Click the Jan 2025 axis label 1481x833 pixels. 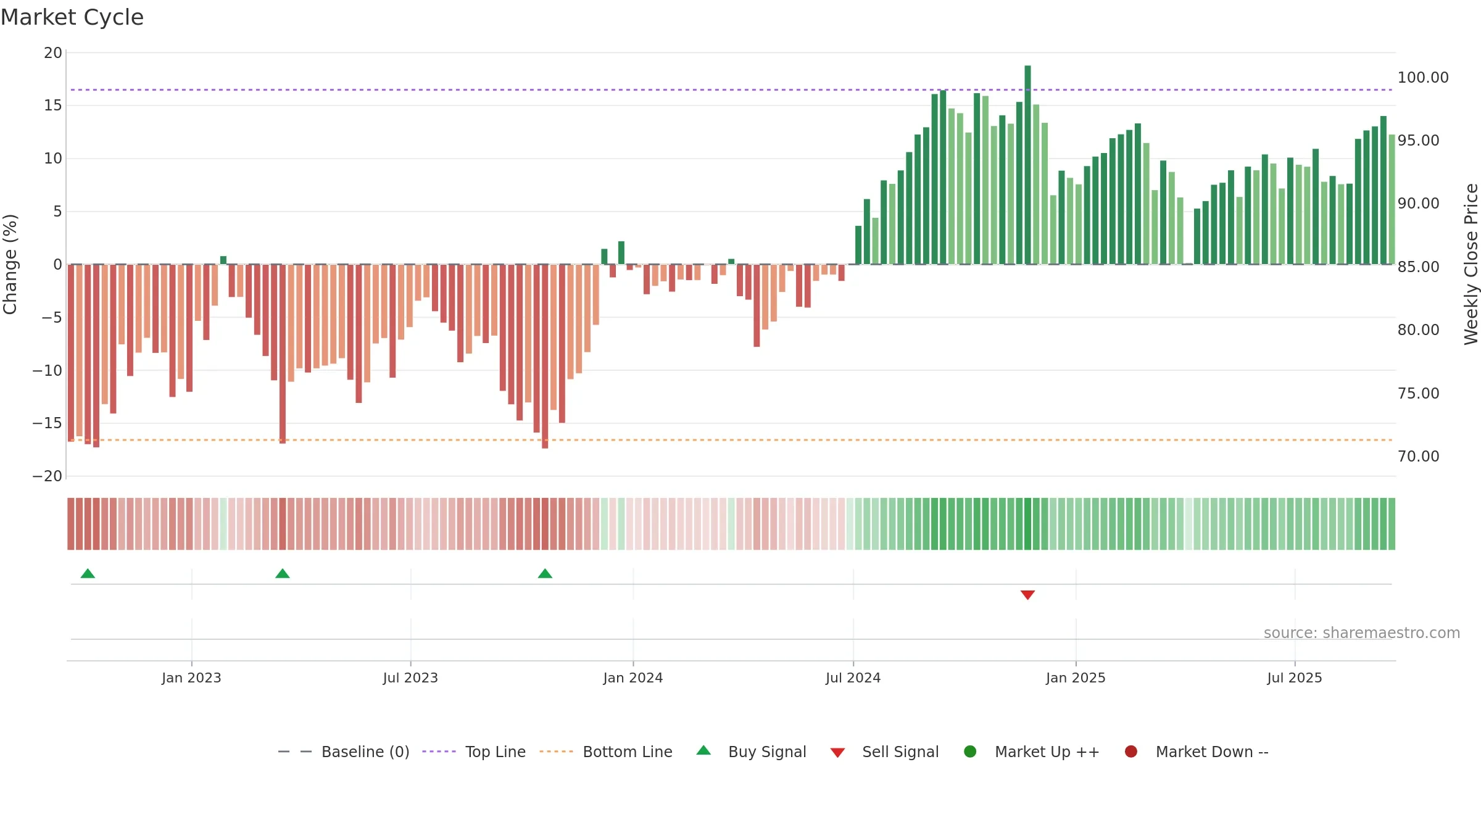[1076, 678]
